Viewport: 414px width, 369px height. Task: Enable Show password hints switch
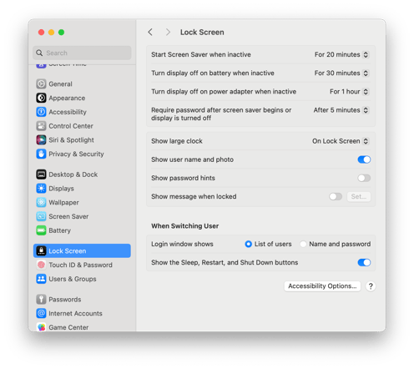pyautogui.click(x=364, y=178)
